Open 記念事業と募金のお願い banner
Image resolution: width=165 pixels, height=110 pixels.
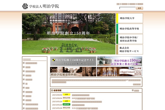[x=120, y=61]
